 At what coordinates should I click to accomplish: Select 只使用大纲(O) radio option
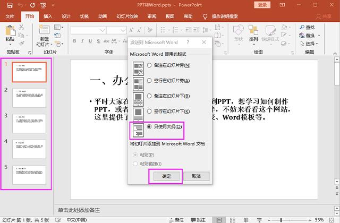(149, 126)
